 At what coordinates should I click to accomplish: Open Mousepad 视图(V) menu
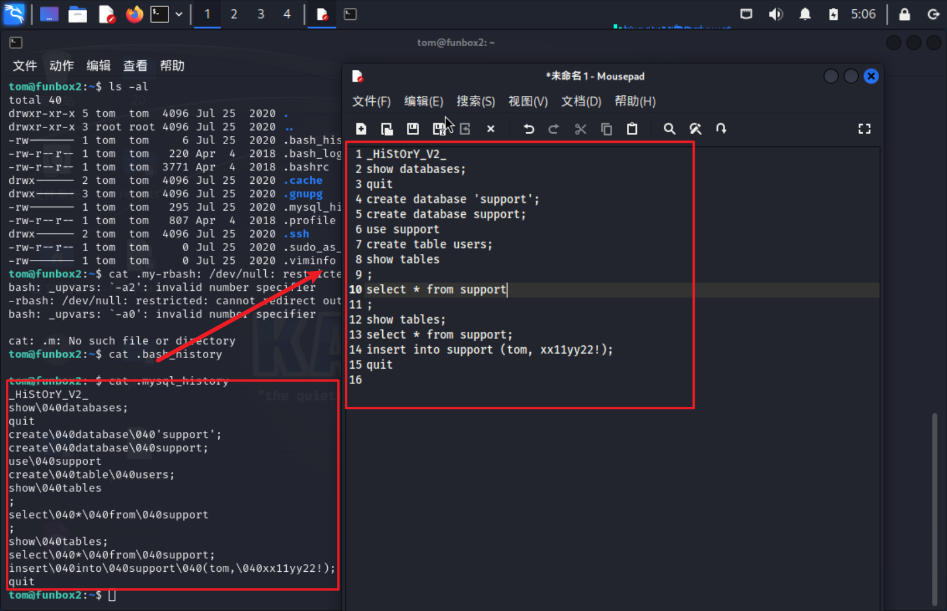pyautogui.click(x=528, y=101)
